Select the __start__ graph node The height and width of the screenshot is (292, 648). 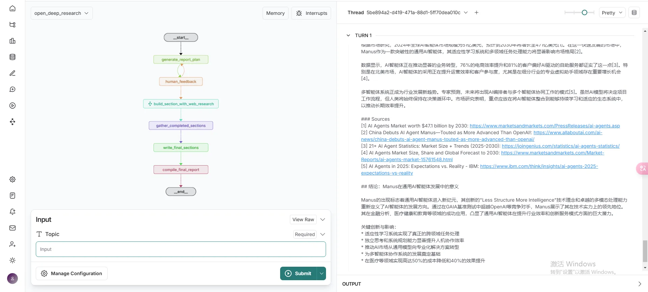[181, 37]
